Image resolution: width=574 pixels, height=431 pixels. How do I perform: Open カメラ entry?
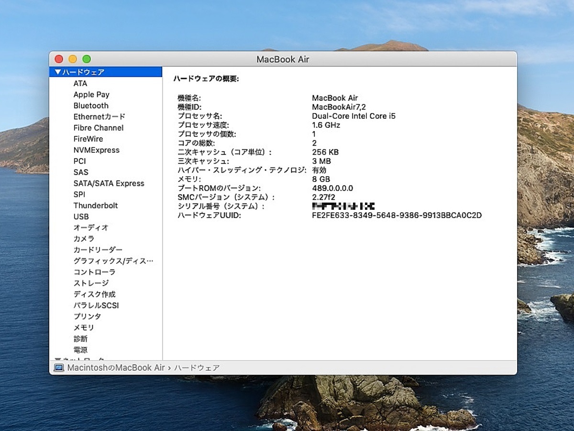[x=84, y=238]
